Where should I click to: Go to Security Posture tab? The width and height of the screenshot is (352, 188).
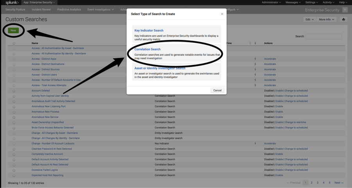click(x=15, y=10)
